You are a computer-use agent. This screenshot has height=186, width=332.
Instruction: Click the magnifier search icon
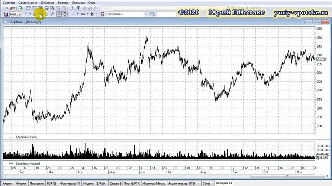152,14
